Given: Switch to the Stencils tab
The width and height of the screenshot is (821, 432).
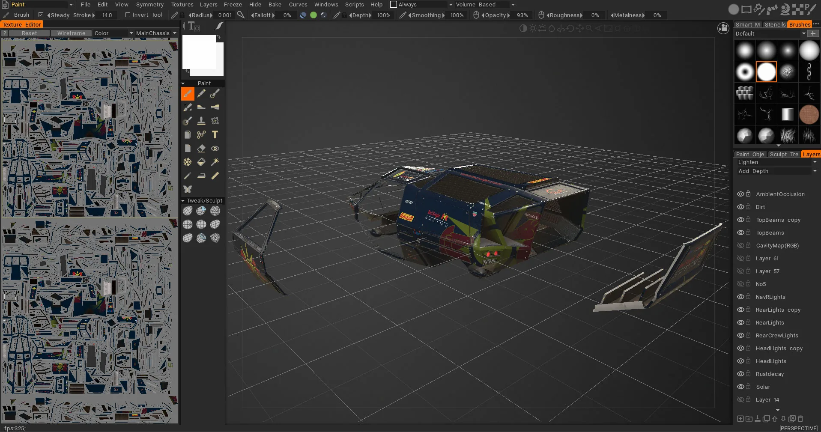Looking at the screenshot, I should (x=775, y=24).
